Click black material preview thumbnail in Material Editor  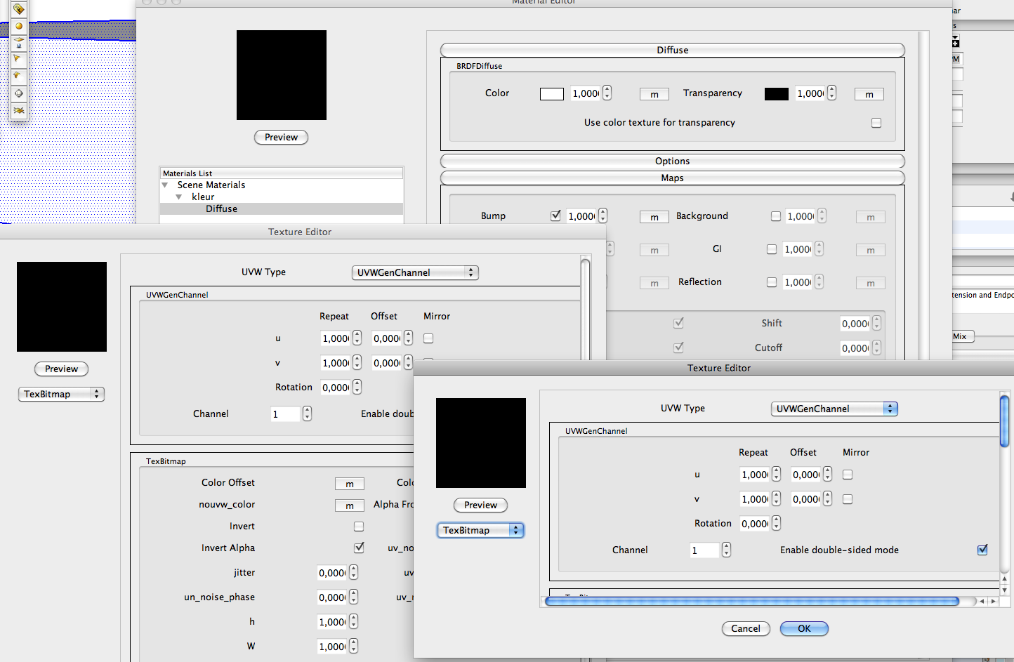pyautogui.click(x=282, y=75)
